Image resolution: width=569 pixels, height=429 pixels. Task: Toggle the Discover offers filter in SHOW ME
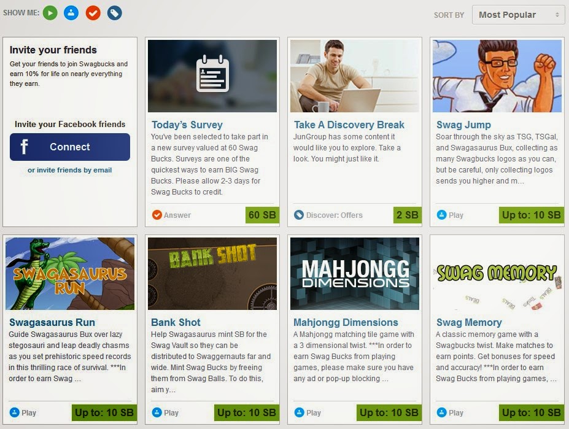pyautogui.click(x=114, y=12)
